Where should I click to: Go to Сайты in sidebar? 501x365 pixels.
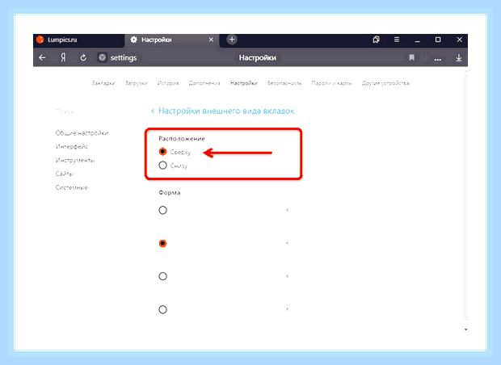click(64, 174)
